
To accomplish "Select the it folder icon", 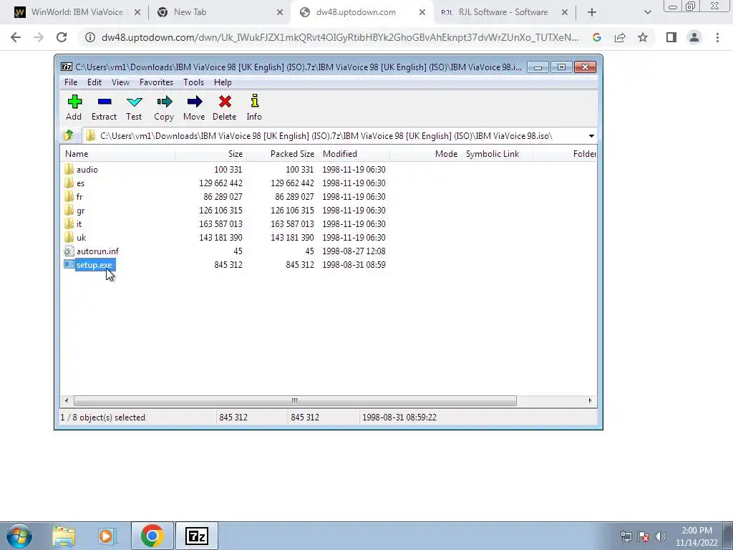I will click(x=69, y=223).
